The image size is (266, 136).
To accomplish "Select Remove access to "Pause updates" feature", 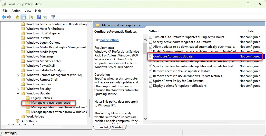I will pos(182,71).
